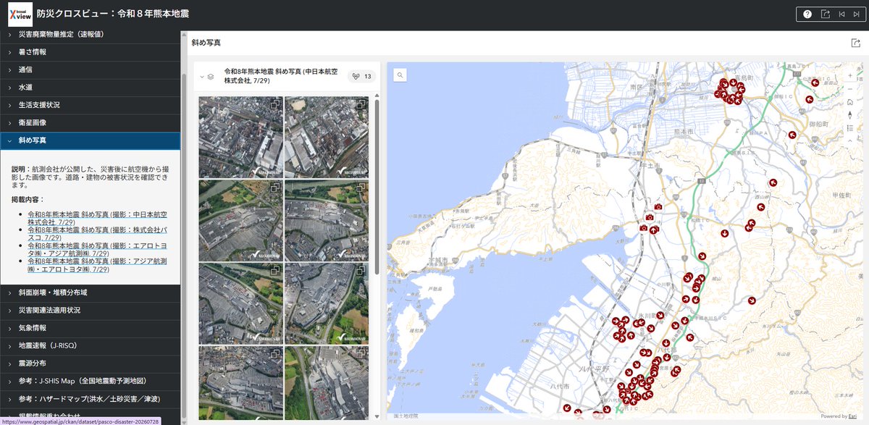Open link for 中日本航空株式会社 photos
Viewport: 869px width, 425px height.
(97, 219)
